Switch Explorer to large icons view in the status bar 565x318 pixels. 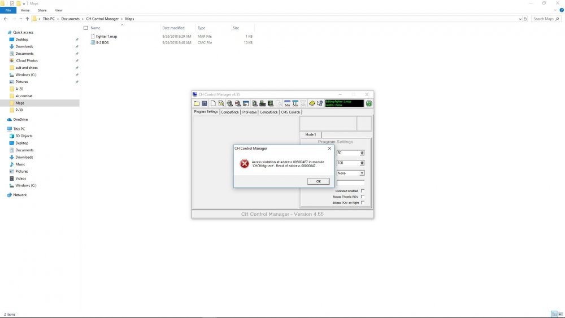point(560,314)
